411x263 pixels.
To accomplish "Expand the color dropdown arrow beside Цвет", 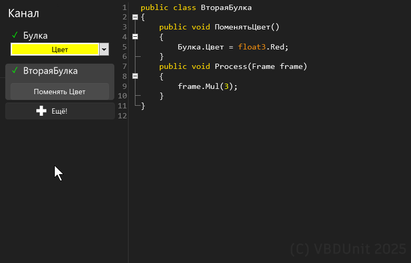I will pos(104,49).
